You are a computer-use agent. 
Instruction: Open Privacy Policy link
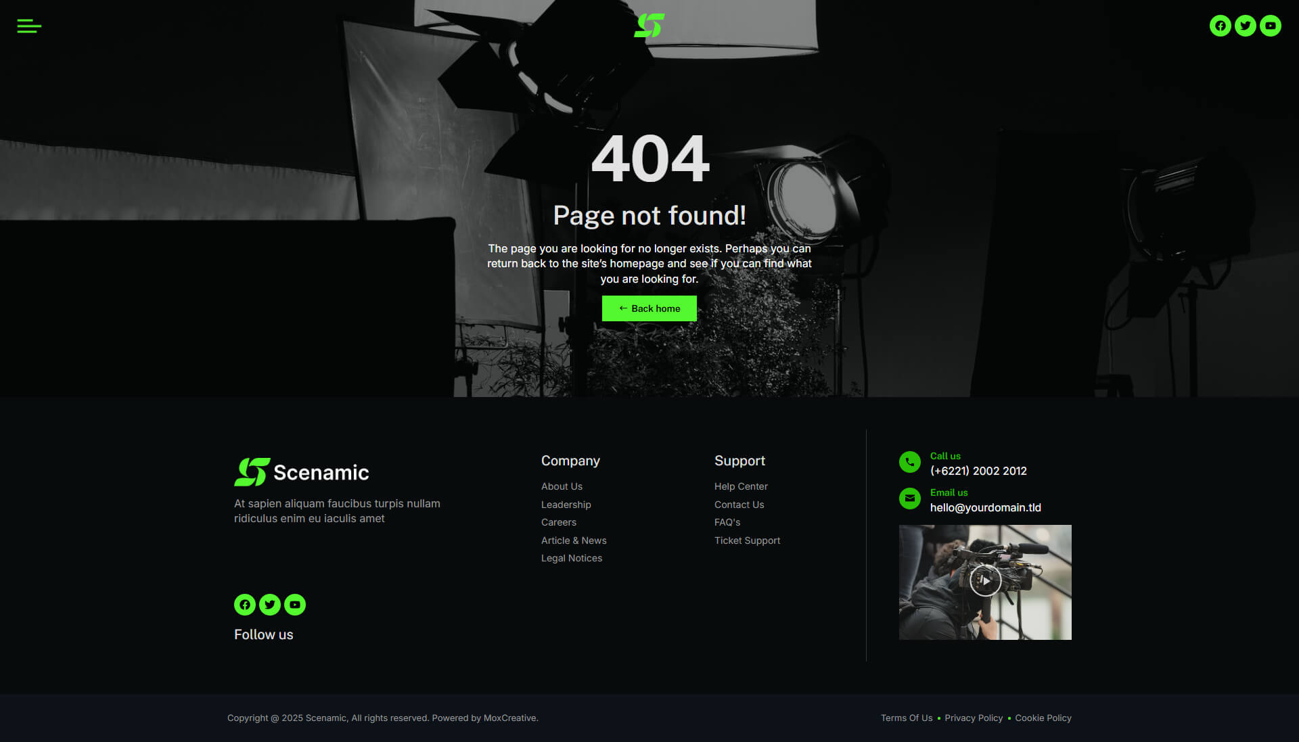point(974,718)
